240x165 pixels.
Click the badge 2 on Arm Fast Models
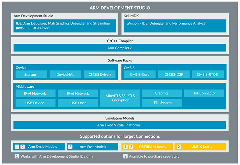pyautogui.click(x=70, y=147)
